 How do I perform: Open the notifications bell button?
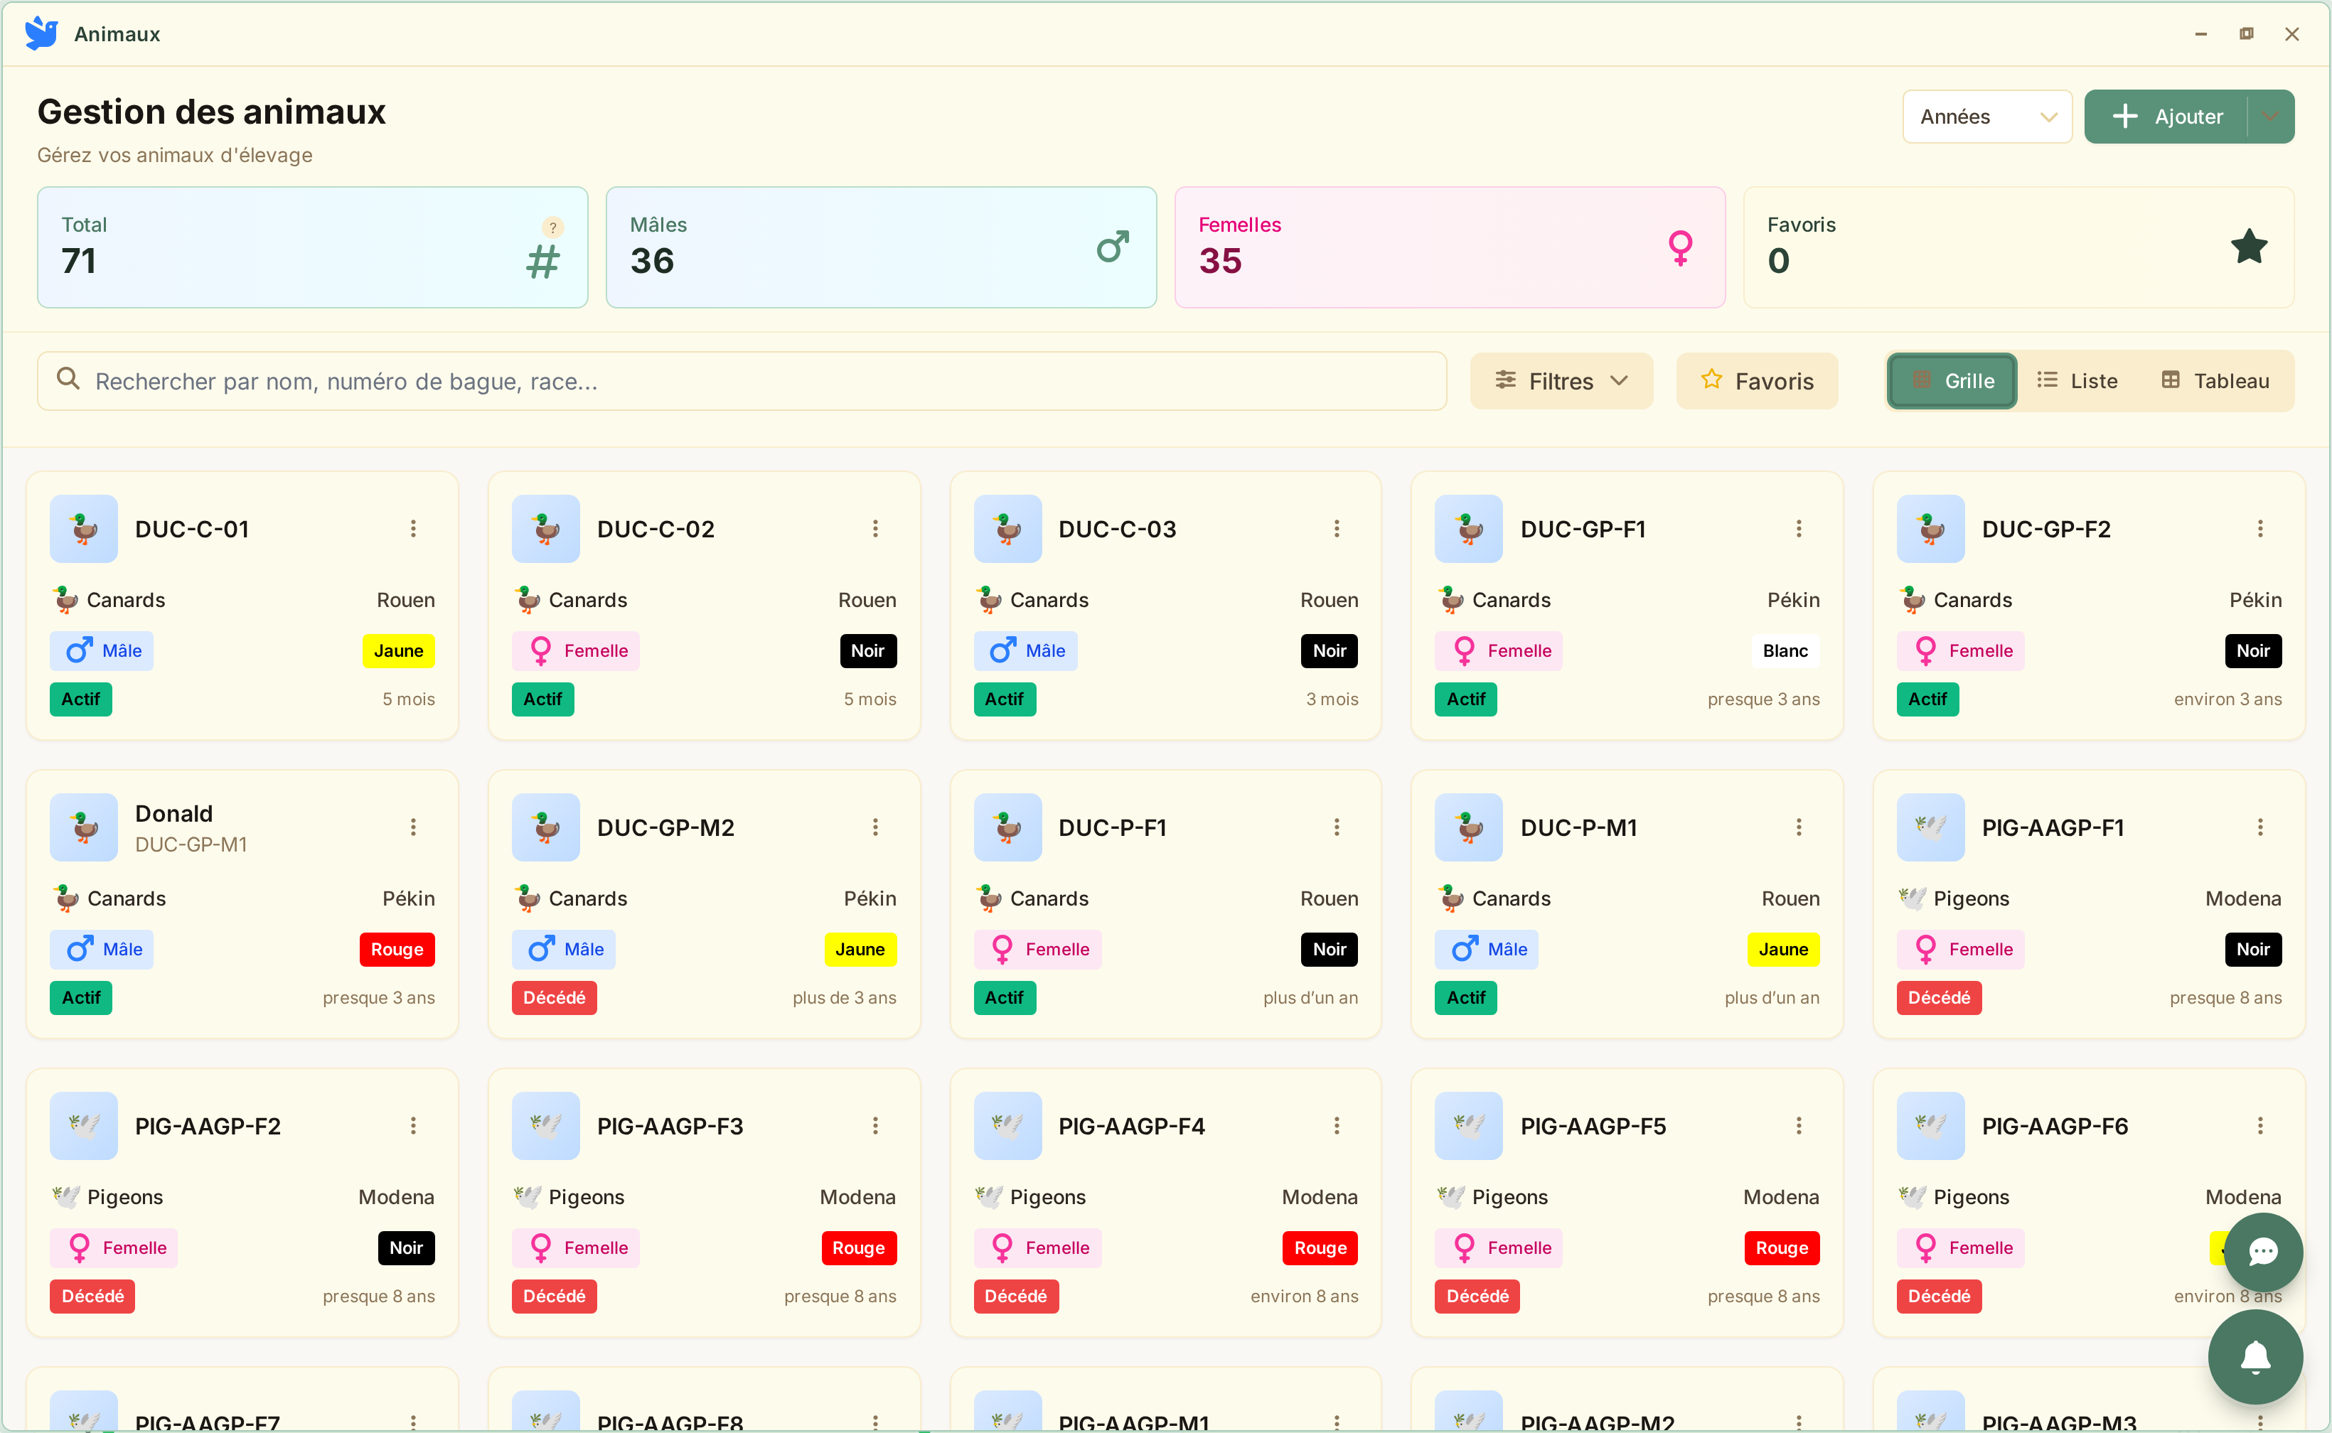[2255, 1356]
